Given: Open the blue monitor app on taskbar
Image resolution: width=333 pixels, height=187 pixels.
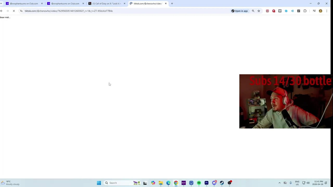Looking at the screenshot, I should (x=191, y=183).
